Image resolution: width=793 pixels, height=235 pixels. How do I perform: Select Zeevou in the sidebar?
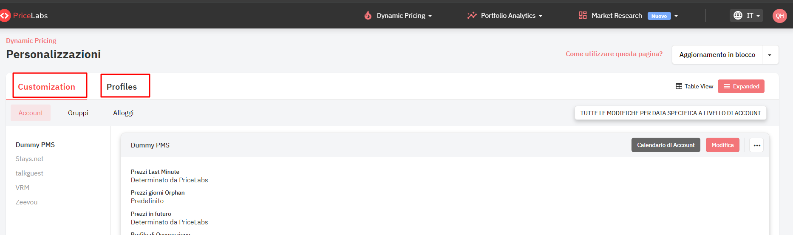point(26,202)
